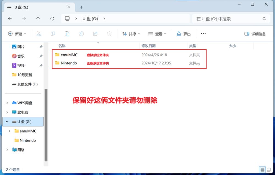Image resolution: width=275 pixels, height=175 pixels.
Task: Select the Rename icon in the toolbar
Action: pyautogui.click(x=81, y=33)
